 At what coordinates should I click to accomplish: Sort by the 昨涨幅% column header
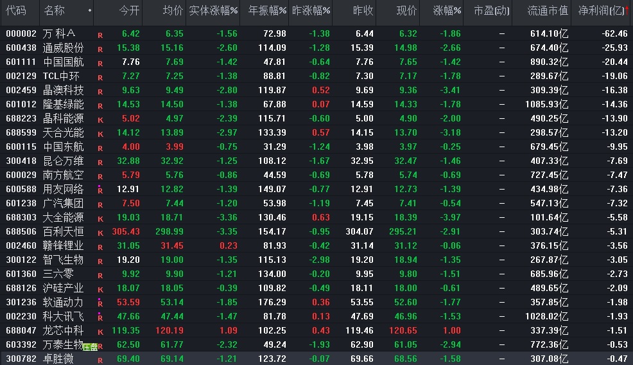311,10
